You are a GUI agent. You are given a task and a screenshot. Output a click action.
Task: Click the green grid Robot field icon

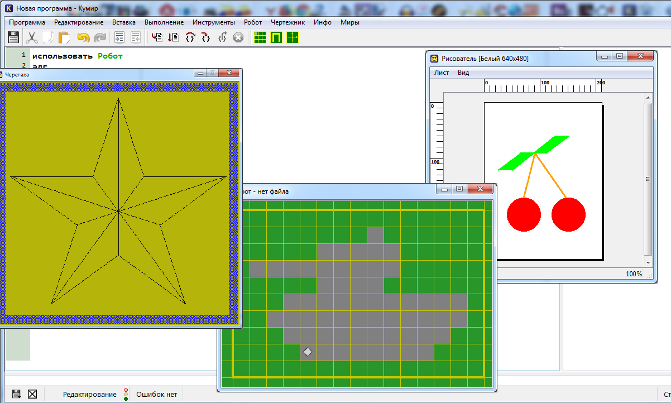click(x=260, y=37)
